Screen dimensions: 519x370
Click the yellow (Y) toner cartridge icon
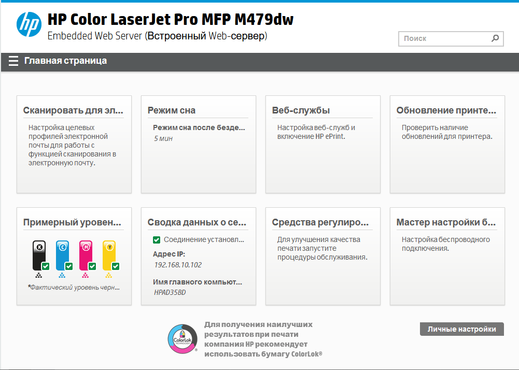(x=109, y=255)
